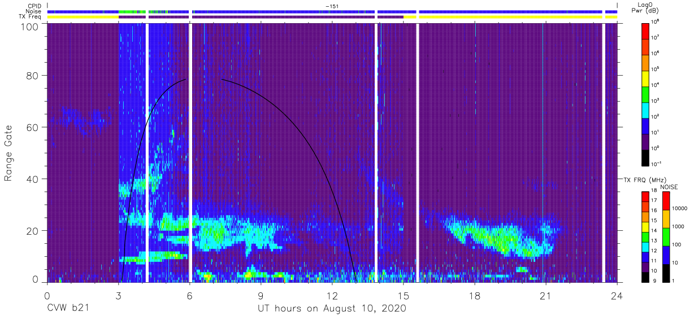Click the red top segment of NOISE colorbar
The width and height of the screenshot is (694, 320).
666,200
